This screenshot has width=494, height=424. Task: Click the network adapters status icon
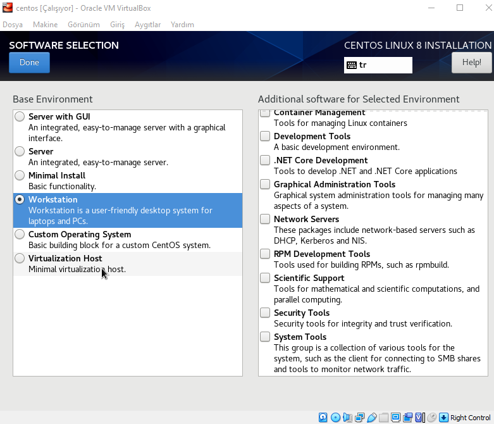click(x=359, y=418)
